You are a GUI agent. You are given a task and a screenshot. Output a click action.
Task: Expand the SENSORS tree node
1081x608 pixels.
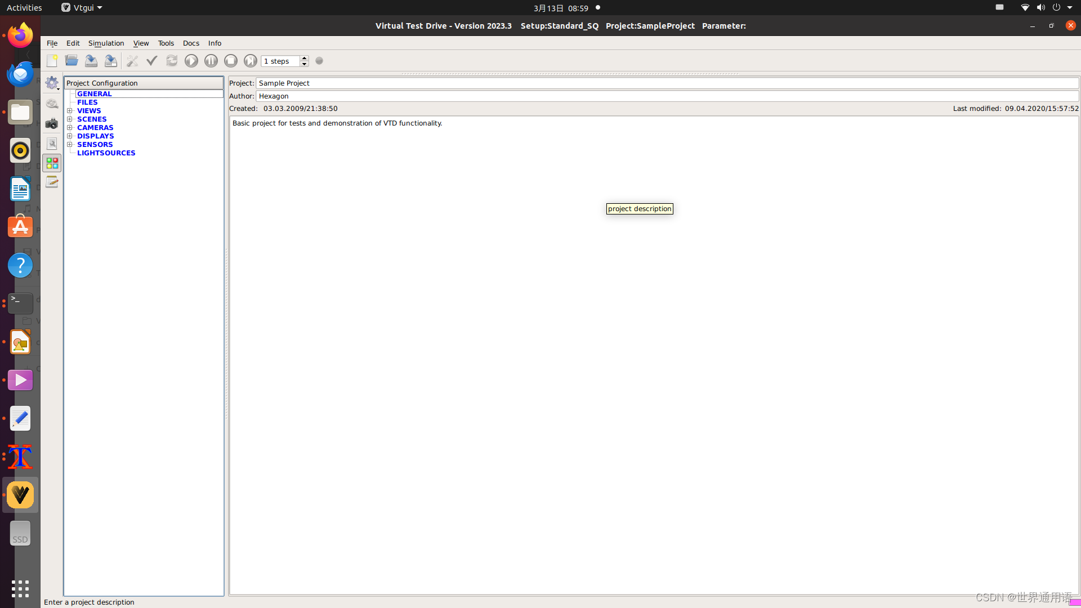(70, 145)
